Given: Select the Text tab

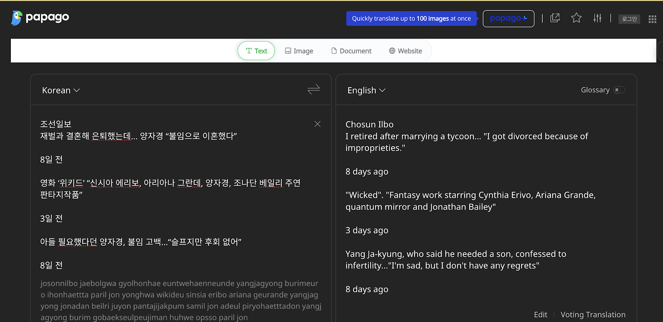Looking at the screenshot, I should 256,51.
